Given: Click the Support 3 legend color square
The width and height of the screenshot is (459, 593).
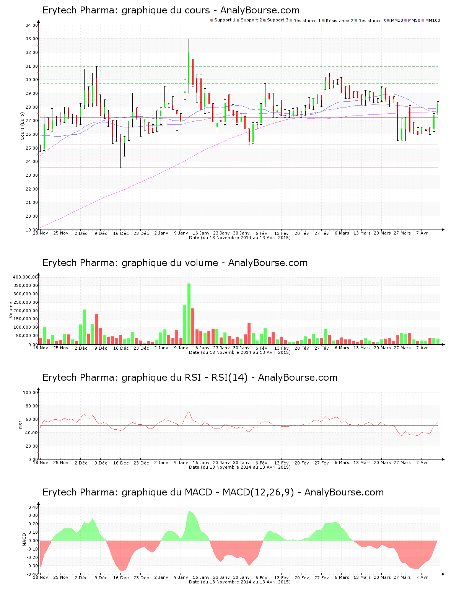Looking at the screenshot, I should click(x=264, y=20).
